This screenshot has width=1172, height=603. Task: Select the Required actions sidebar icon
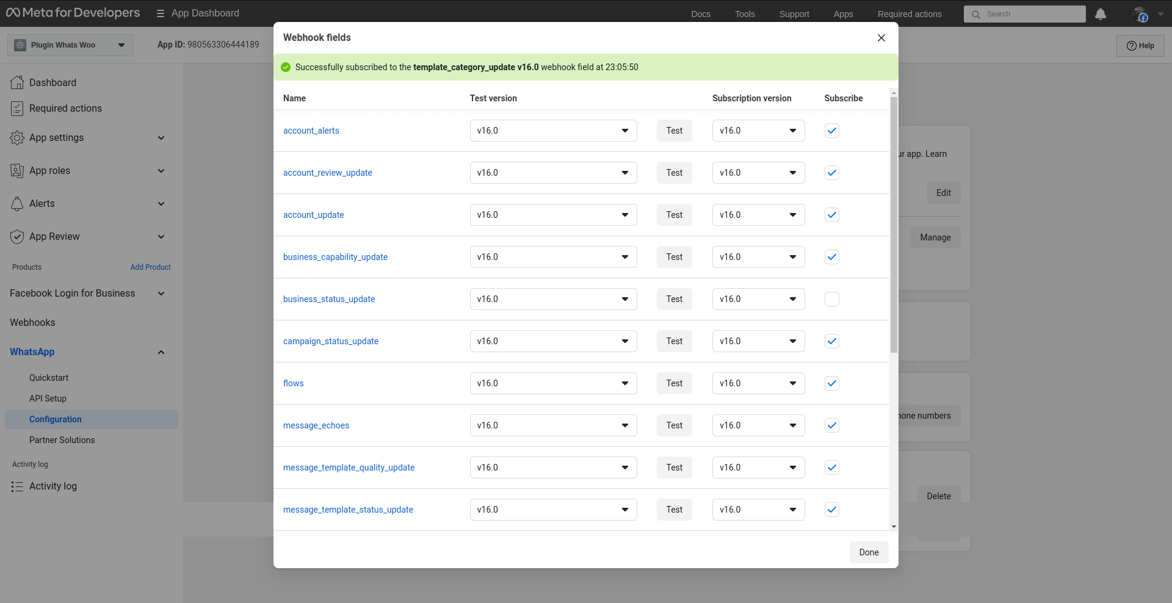17,108
